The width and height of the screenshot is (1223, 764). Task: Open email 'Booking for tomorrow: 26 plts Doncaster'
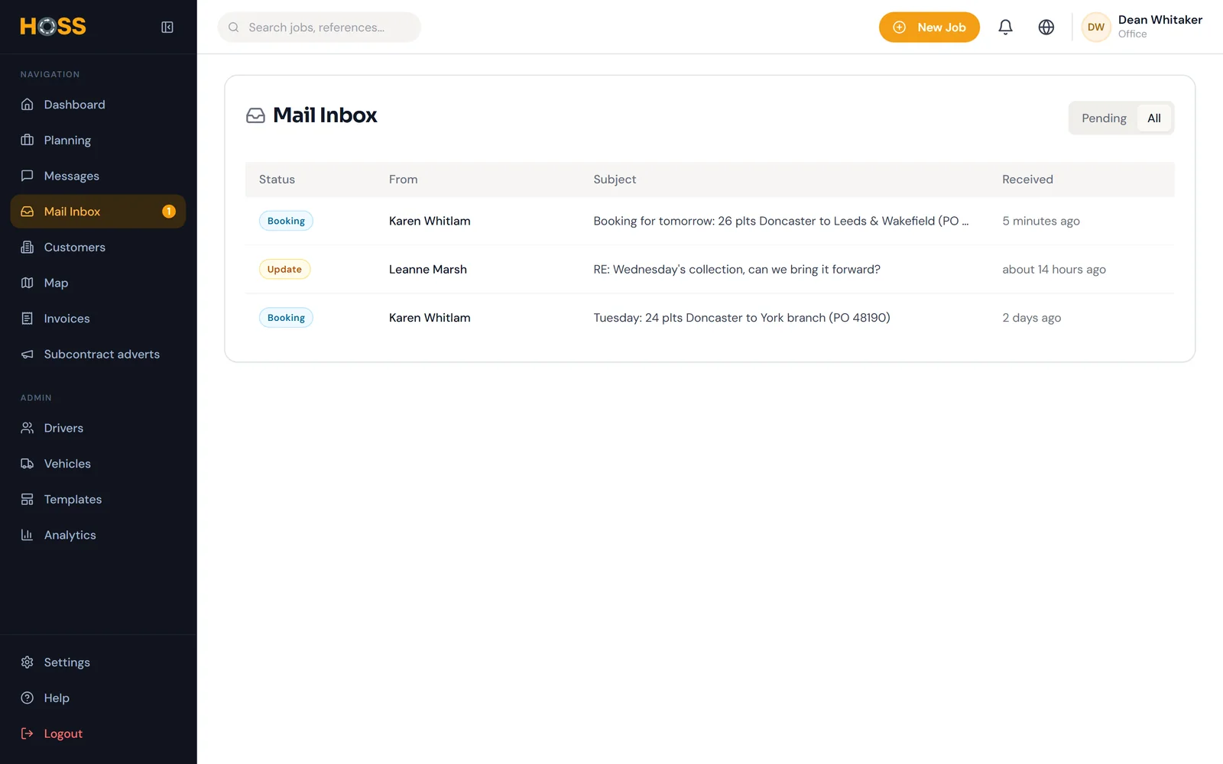click(780, 221)
